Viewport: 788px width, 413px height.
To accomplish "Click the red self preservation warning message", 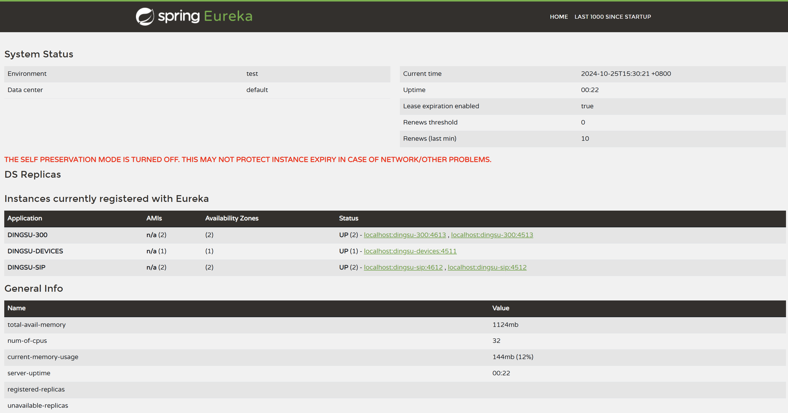I will pos(247,159).
